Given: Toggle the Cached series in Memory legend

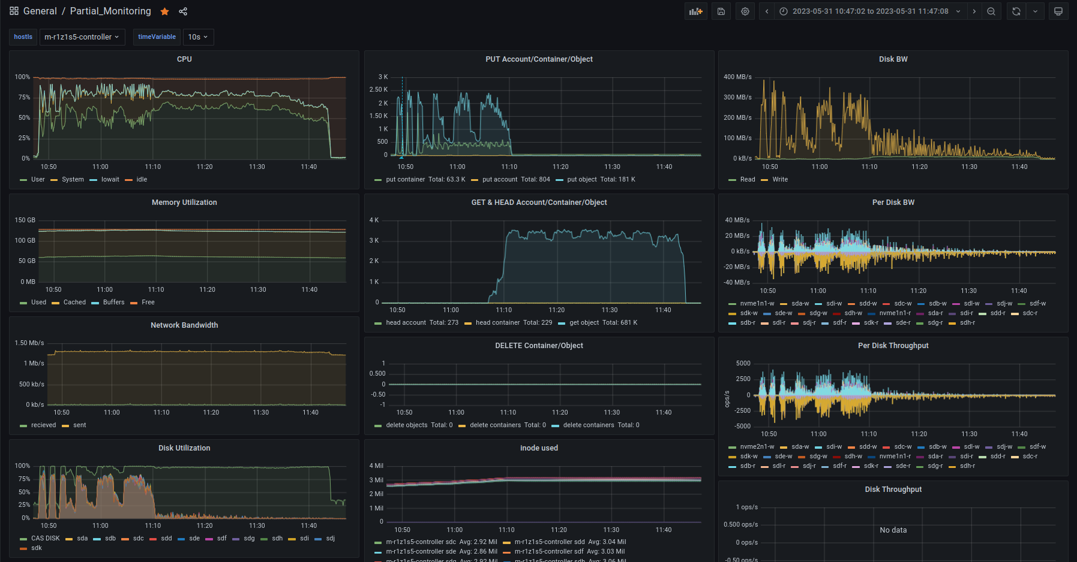Looking at the screenshot, I should (74, 303).
